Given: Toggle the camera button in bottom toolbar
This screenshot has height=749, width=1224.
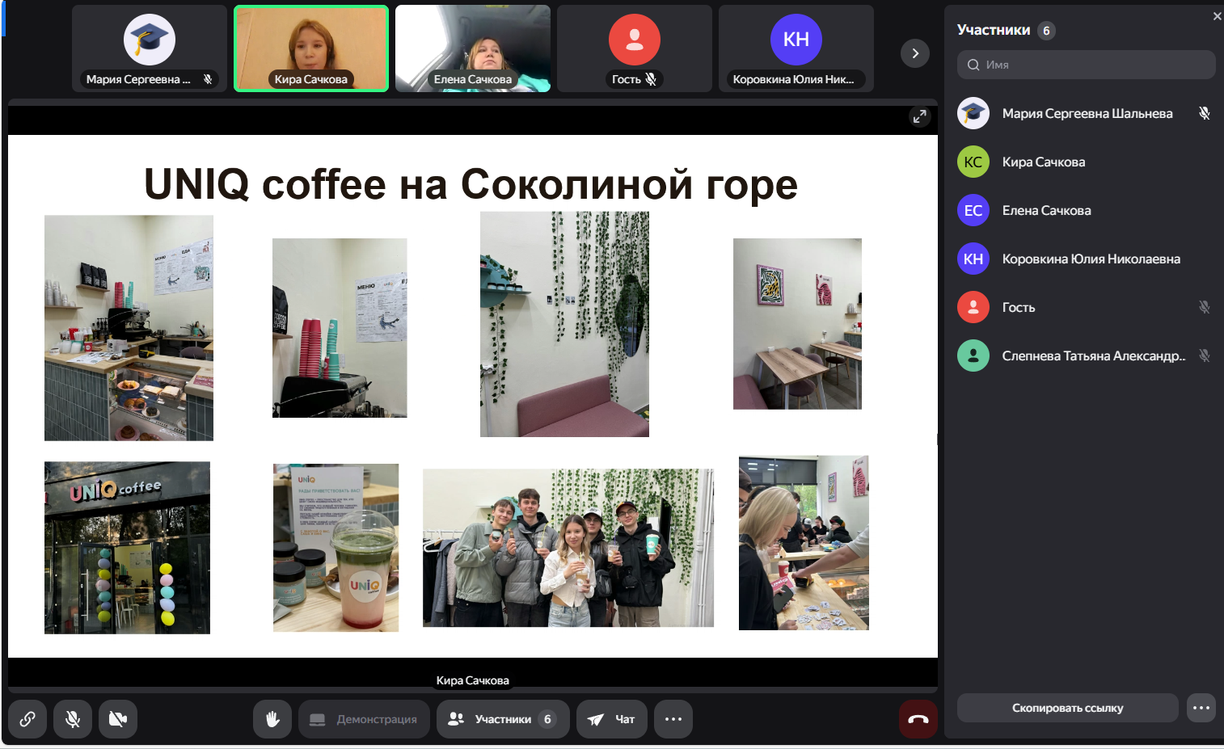Looking at the screenshot, I should 118,719.
